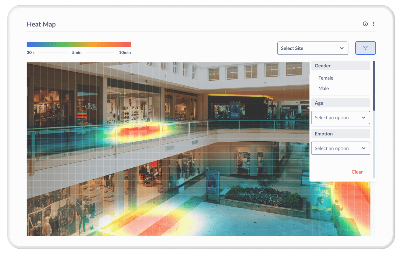This screenshot has width=402, height=253.
Task: Click the filter panel vertical scrollbar
Action: coord(374,86)
